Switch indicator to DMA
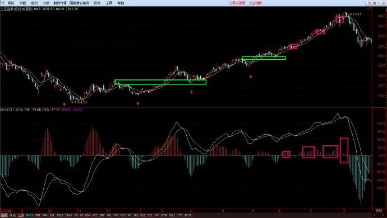 coord(45,215)
